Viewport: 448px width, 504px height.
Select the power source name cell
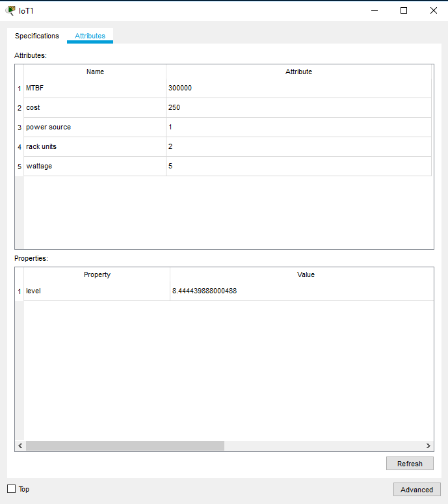click(95, 127)
